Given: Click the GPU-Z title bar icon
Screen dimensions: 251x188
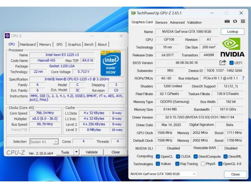Looking at the screenshot, I should pyautogui.click(x=133, y=13).
